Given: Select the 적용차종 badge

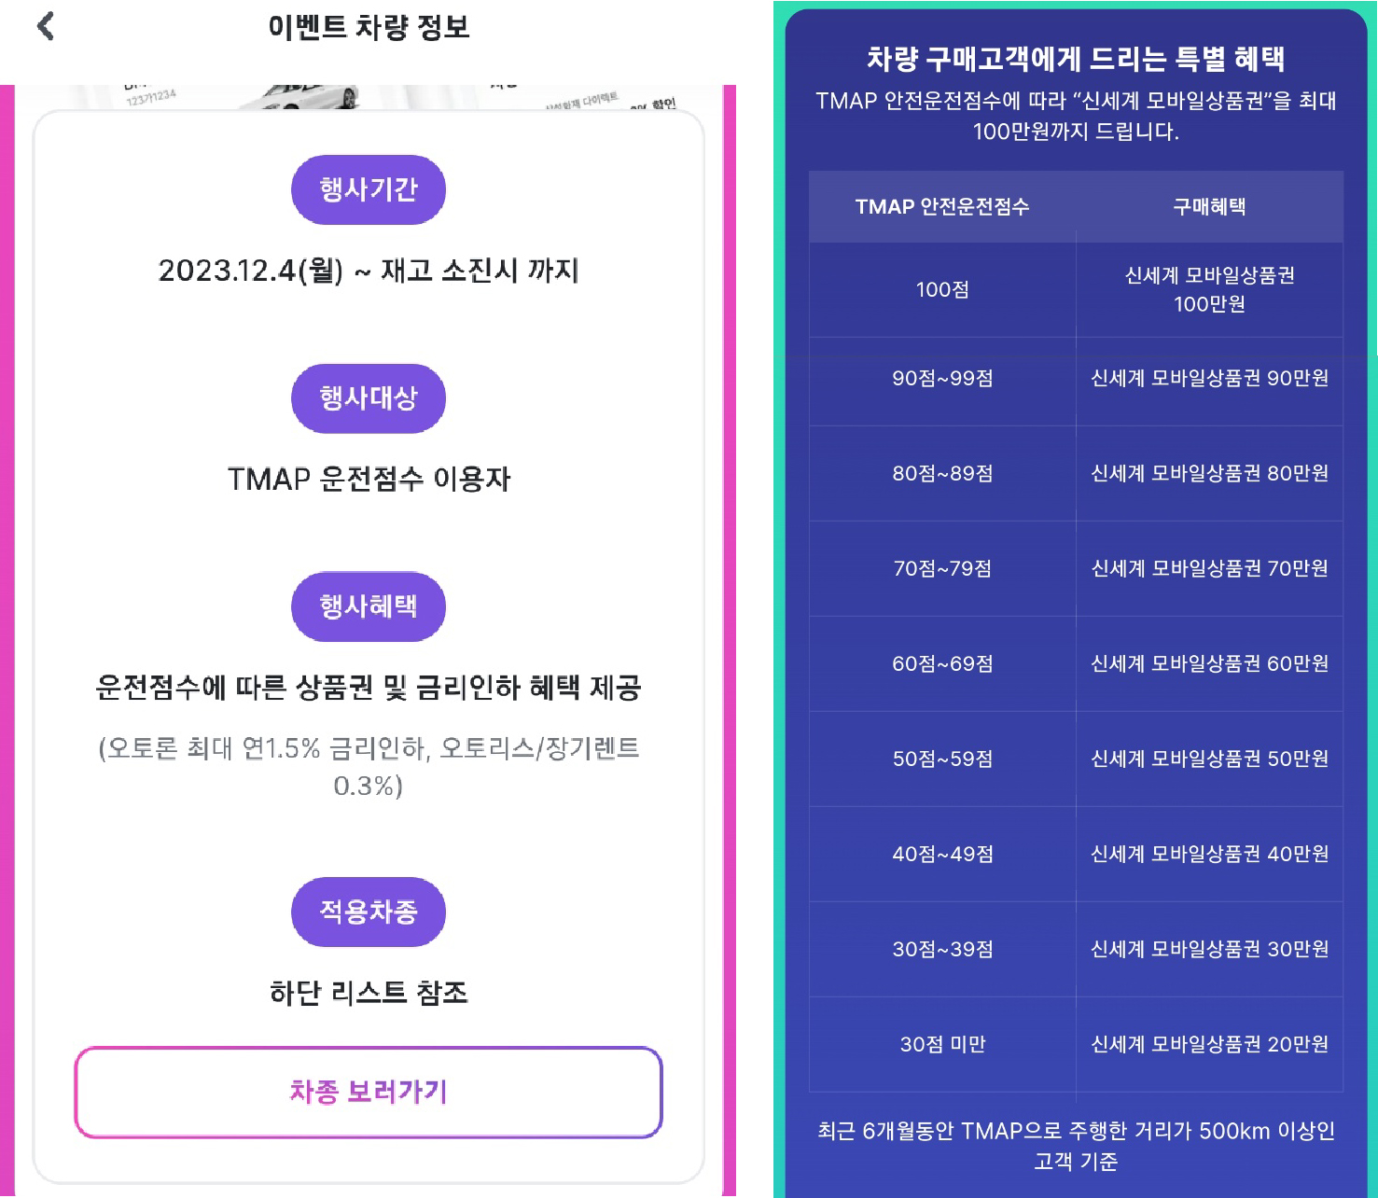Looking at the screenshot, I should point(369,912).
